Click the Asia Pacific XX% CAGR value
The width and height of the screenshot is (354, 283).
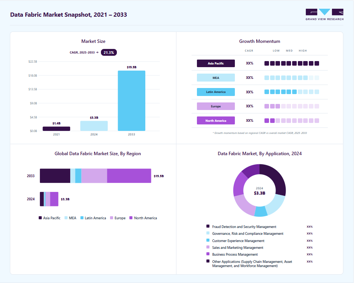tap(250, 63)
